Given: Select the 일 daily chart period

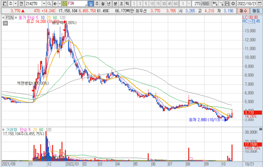Looking at the screenshot, I should (91, 3).
